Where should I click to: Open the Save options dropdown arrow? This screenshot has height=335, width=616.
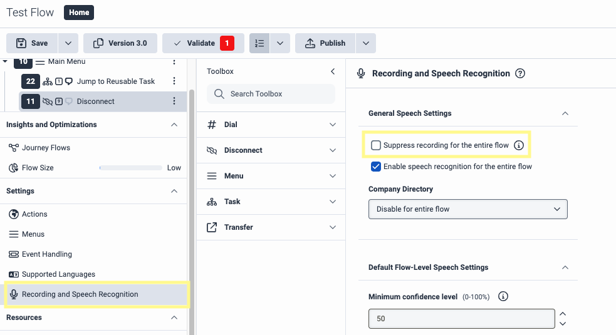pos(68,43)
